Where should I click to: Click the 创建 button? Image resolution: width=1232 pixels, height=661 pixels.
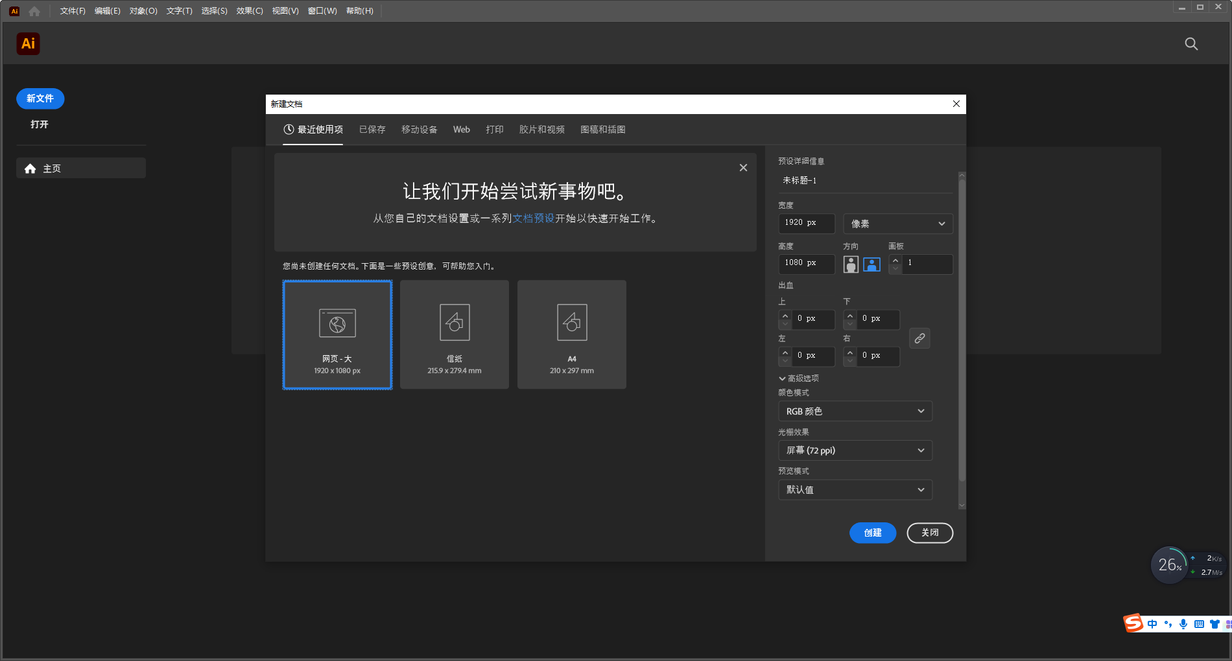tap(873, 533)
